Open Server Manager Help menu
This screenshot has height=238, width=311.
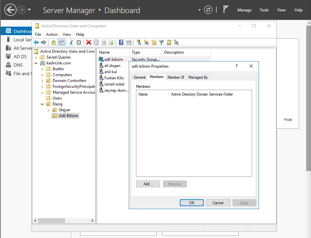299,10
